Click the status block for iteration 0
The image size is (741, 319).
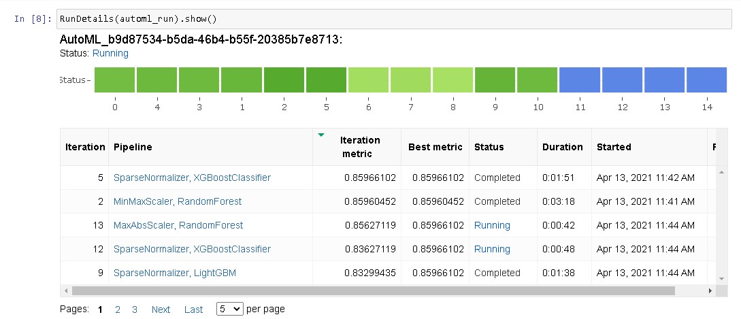[115, 80]
